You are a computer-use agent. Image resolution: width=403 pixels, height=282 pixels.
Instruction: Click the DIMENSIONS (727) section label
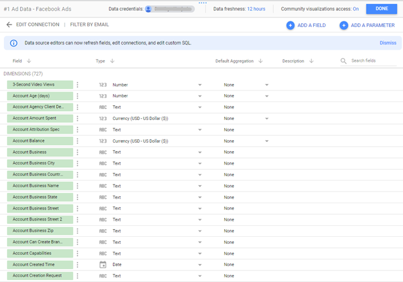[23, 74]
